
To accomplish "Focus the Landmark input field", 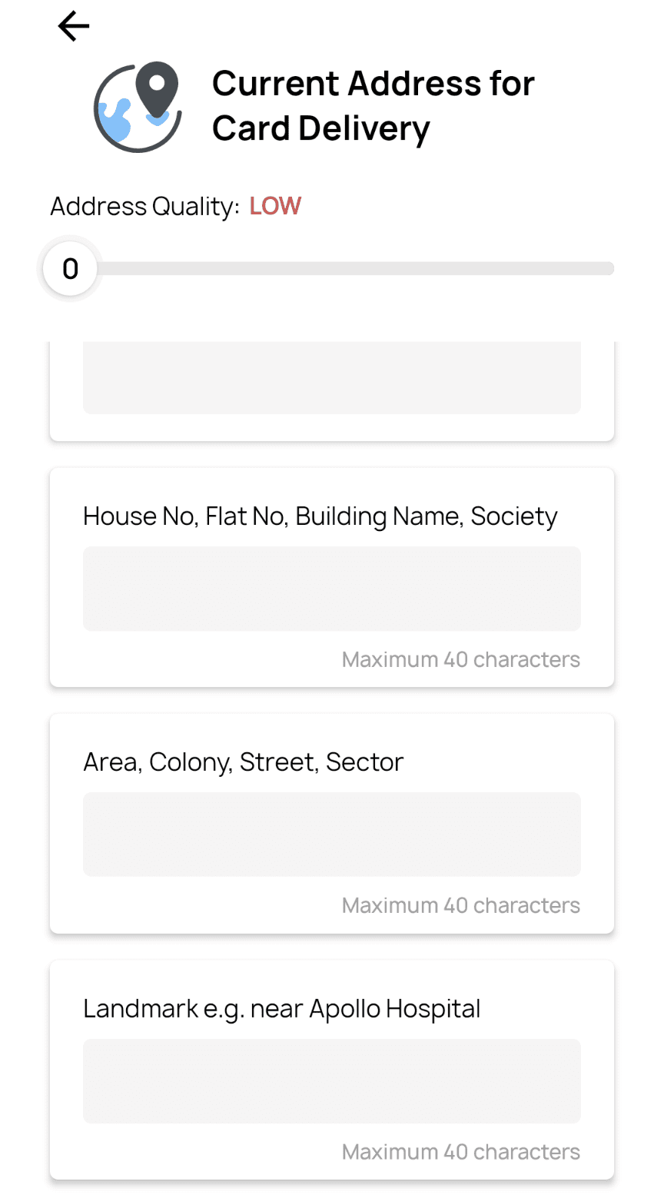I will [x=331, y=1081].
